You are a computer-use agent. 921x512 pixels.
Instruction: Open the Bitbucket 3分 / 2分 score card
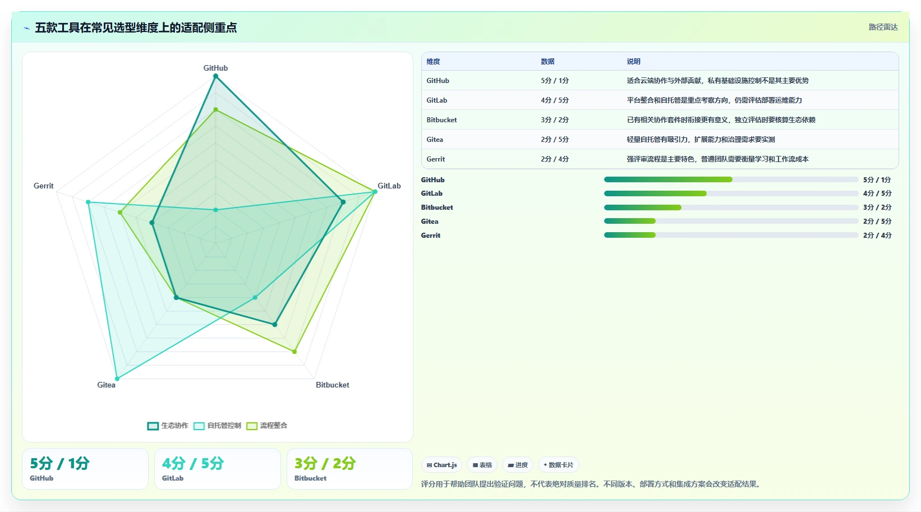tap(350, 469)
